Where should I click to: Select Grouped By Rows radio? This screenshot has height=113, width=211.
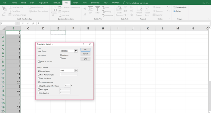[61, 58]
